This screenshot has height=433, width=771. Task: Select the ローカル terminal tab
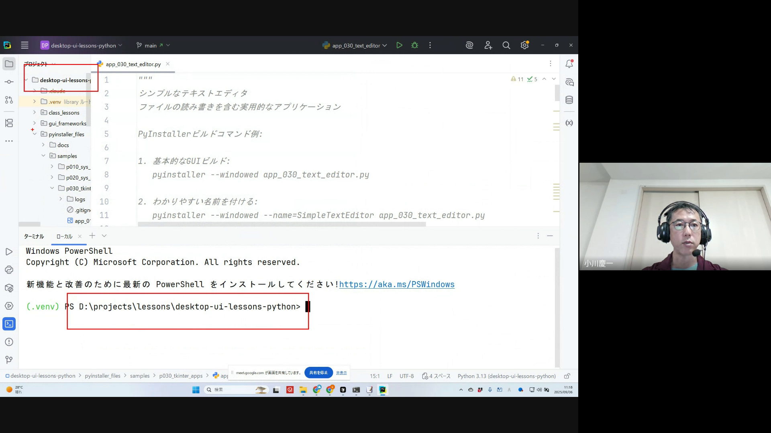coord(64,237)
